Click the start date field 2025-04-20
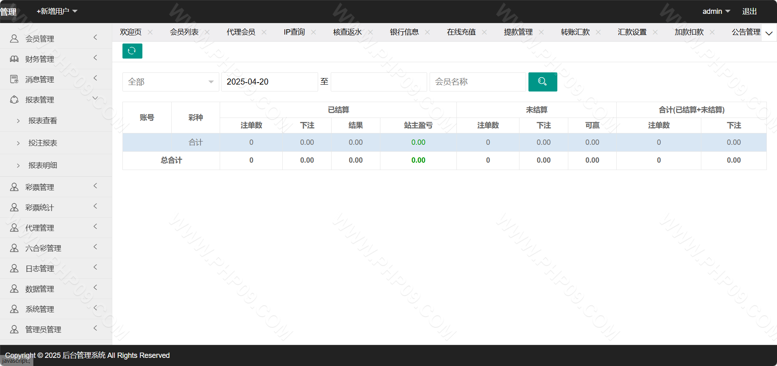Viewport: 777px width, 366px height. [x=269, y=82]
